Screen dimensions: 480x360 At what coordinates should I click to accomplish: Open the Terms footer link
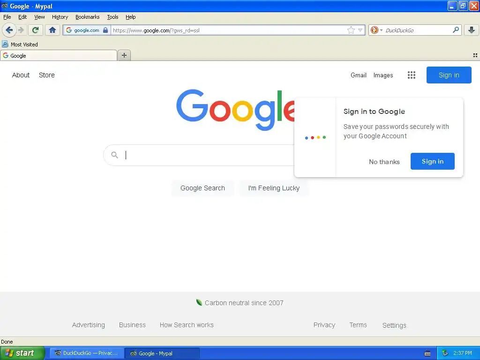358,325
